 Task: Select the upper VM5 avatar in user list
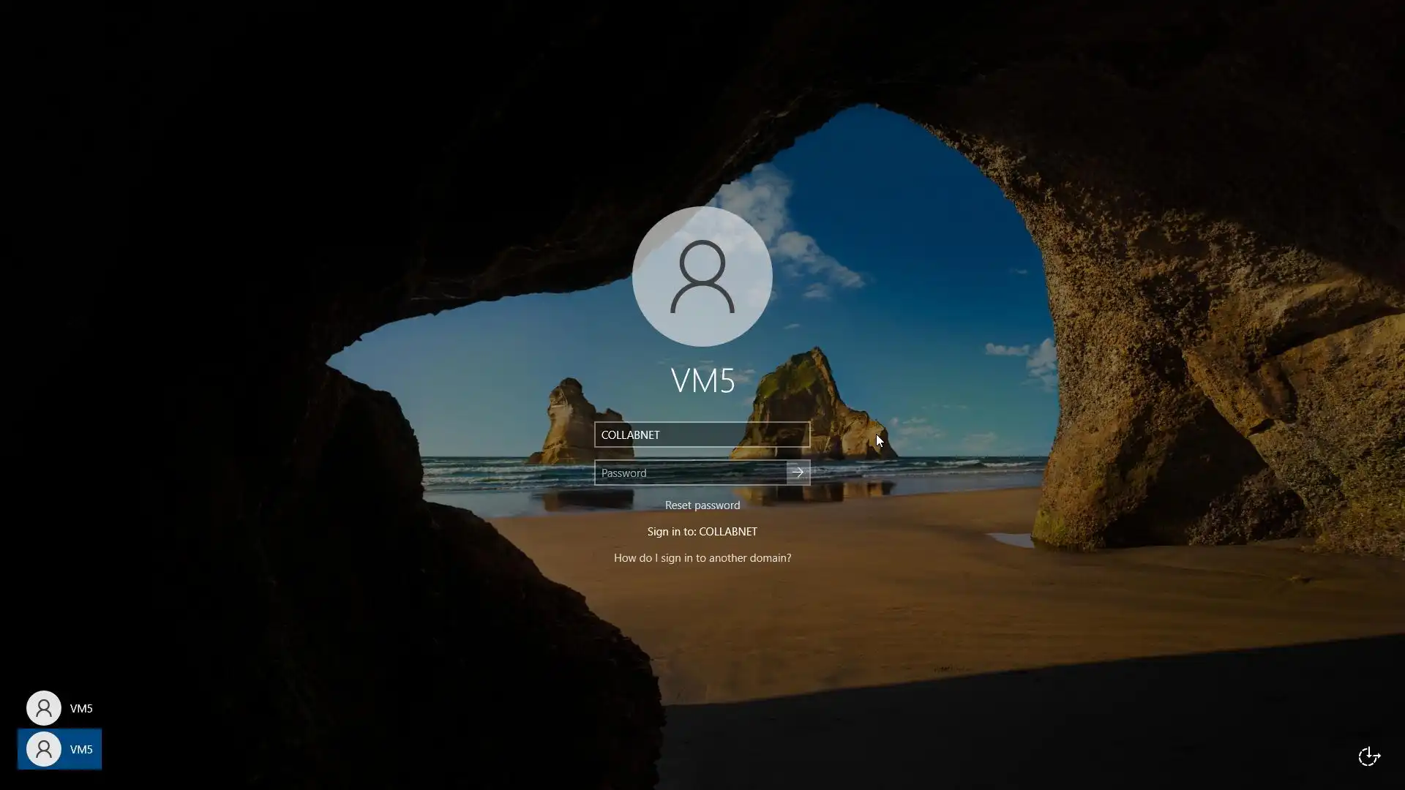[x=43, y=708]
